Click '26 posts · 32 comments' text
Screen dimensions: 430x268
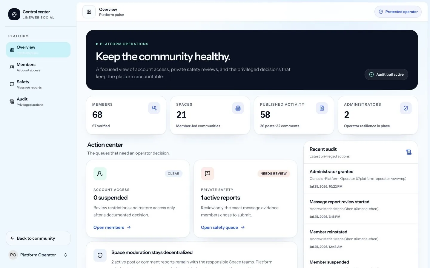coord(279,126)
